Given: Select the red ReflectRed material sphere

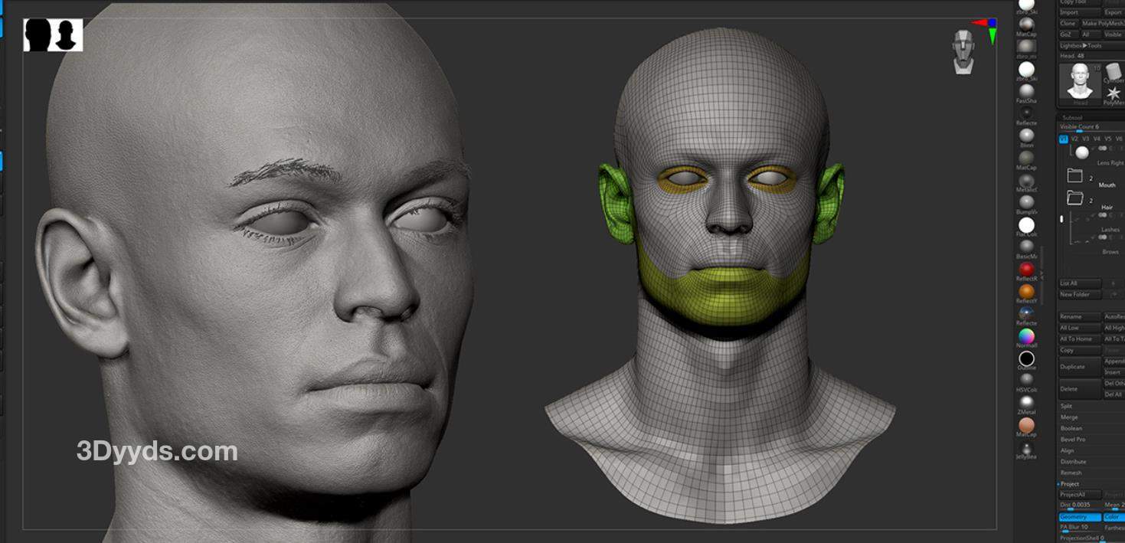Looking at the screenshot, I should [x=1026, y=270].
